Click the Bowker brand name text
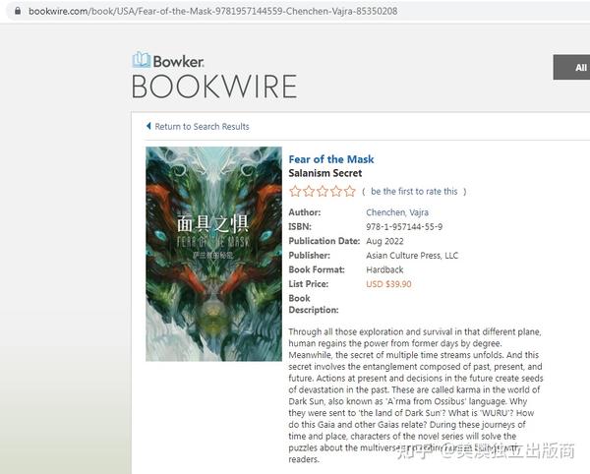 tap(178, 62)
